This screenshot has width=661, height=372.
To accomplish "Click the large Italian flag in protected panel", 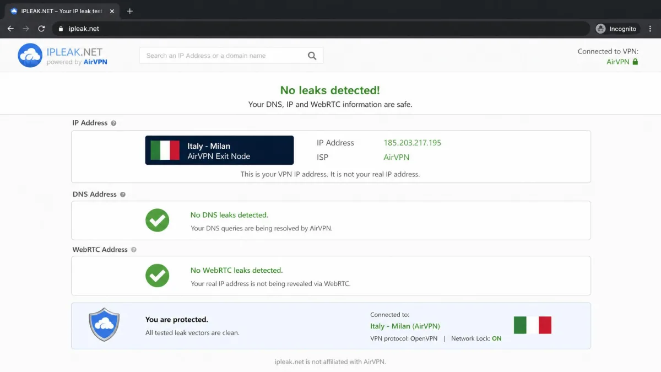I will 533,325.
